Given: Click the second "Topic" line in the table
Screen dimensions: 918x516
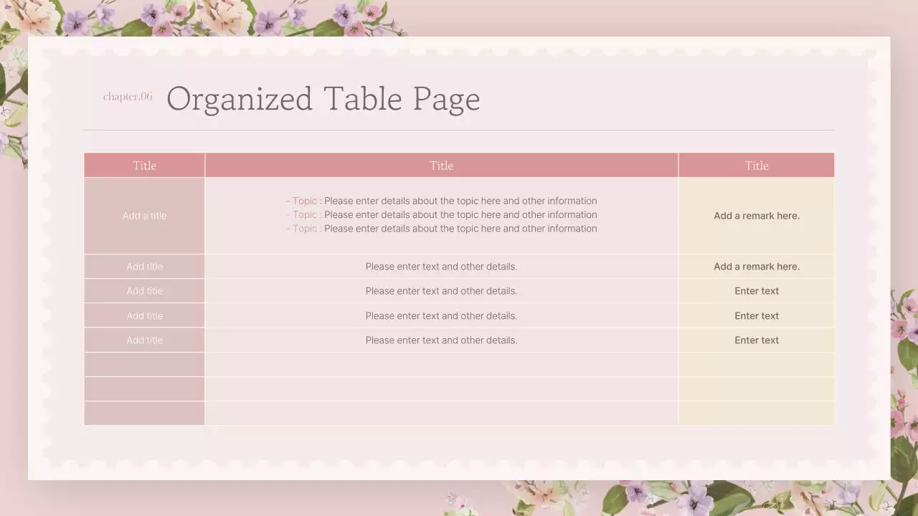Looking at the screenshot, I should coord(441,215).
